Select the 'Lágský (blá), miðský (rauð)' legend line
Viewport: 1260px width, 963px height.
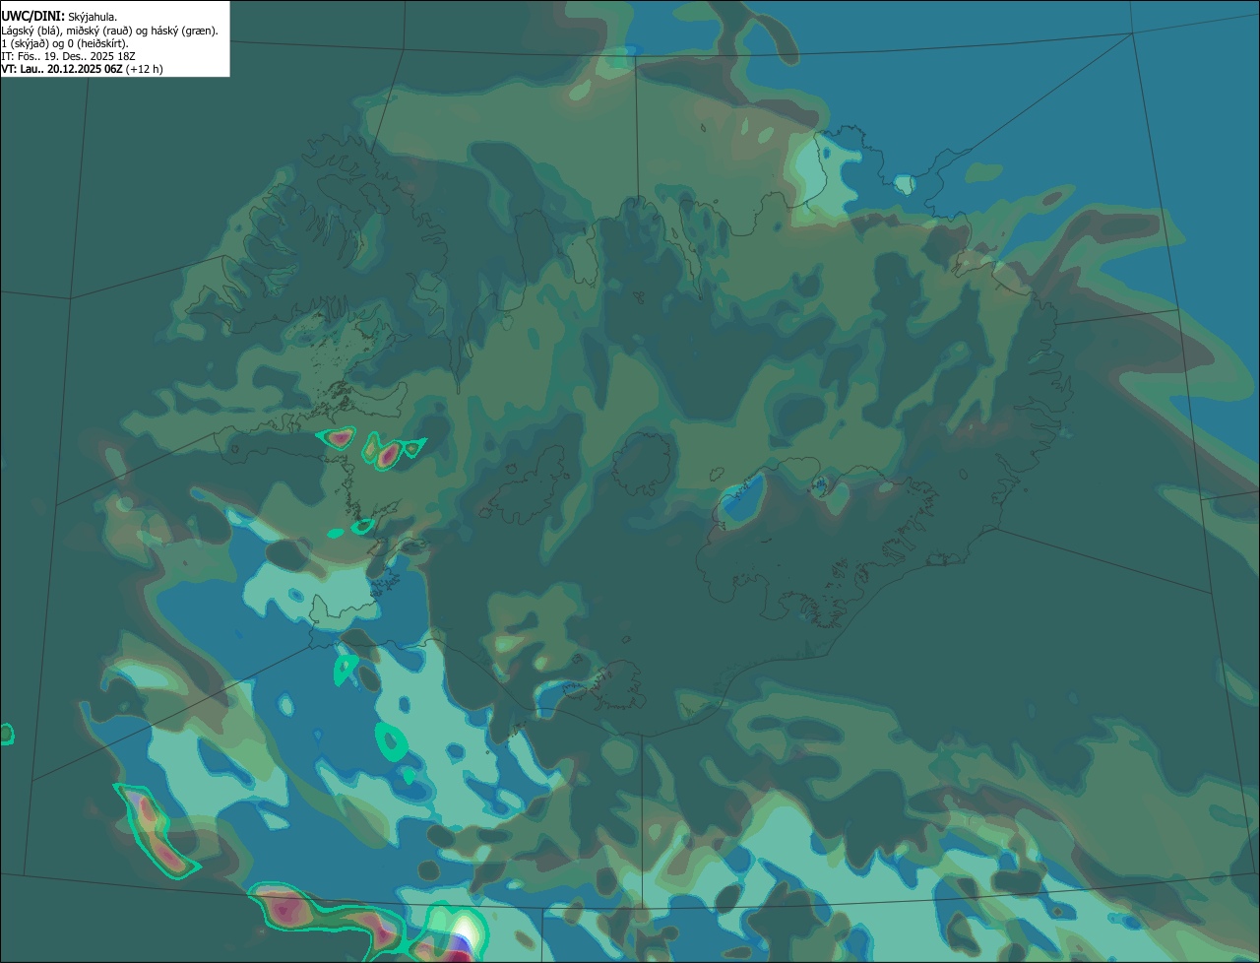point(109,31)
